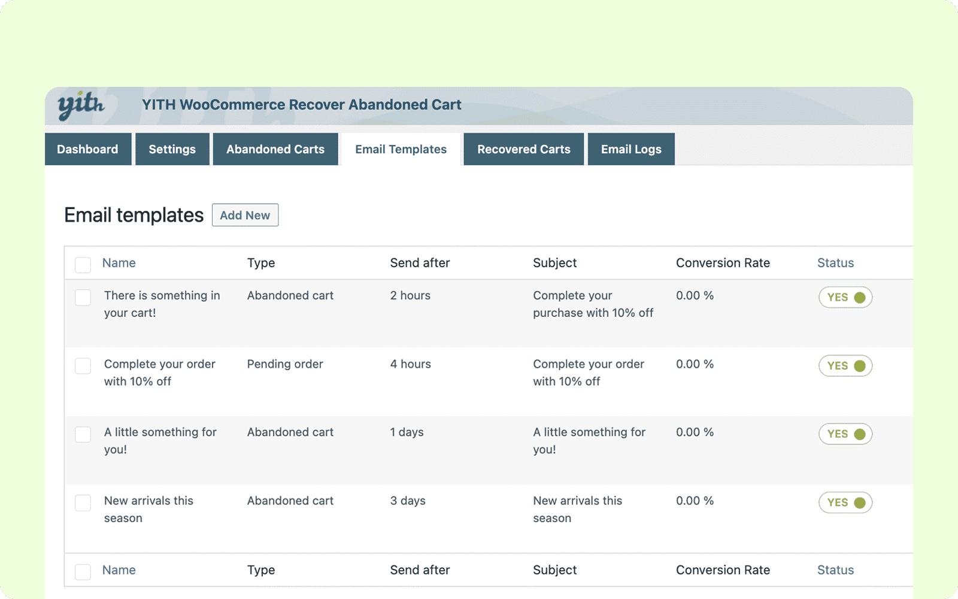Open the Email Logs tab
958x599 pixels.
point(631,149)
